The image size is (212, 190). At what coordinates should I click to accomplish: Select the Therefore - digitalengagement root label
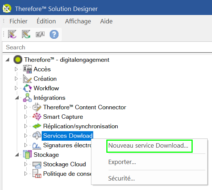[67, 60]
